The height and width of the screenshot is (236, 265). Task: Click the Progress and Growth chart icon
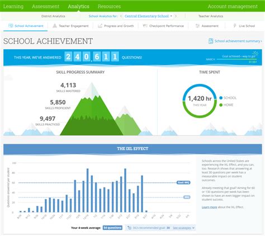100,26
